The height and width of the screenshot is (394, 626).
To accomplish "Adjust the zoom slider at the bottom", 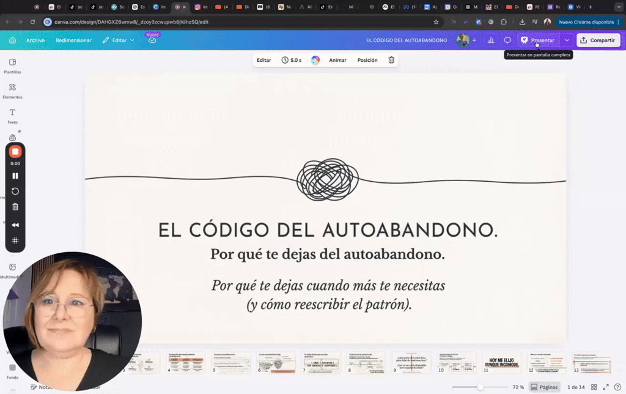I will [479, 387].
